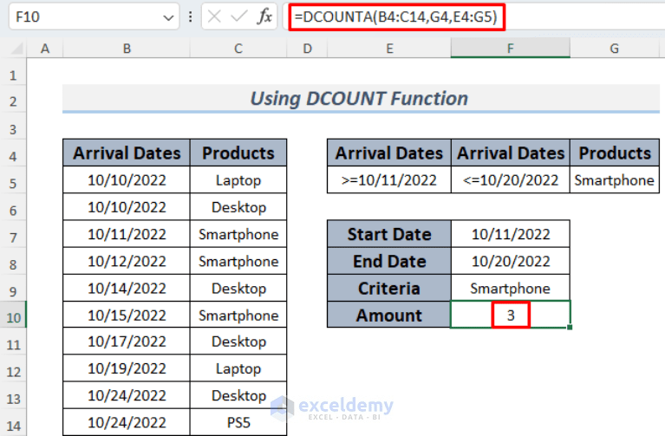The width and height of the screenshot is (665, 436).
Task: Click the three-dot handle beside the Name Box
Action: click(190, 17)
